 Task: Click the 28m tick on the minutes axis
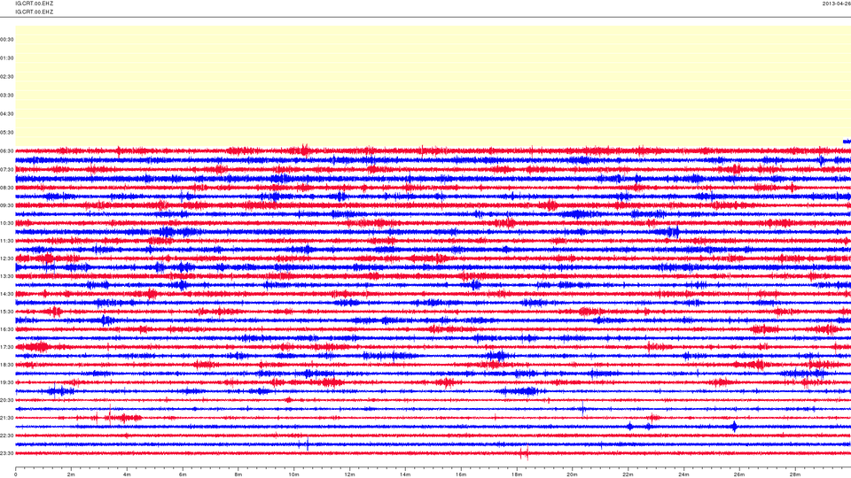[794, 474]
